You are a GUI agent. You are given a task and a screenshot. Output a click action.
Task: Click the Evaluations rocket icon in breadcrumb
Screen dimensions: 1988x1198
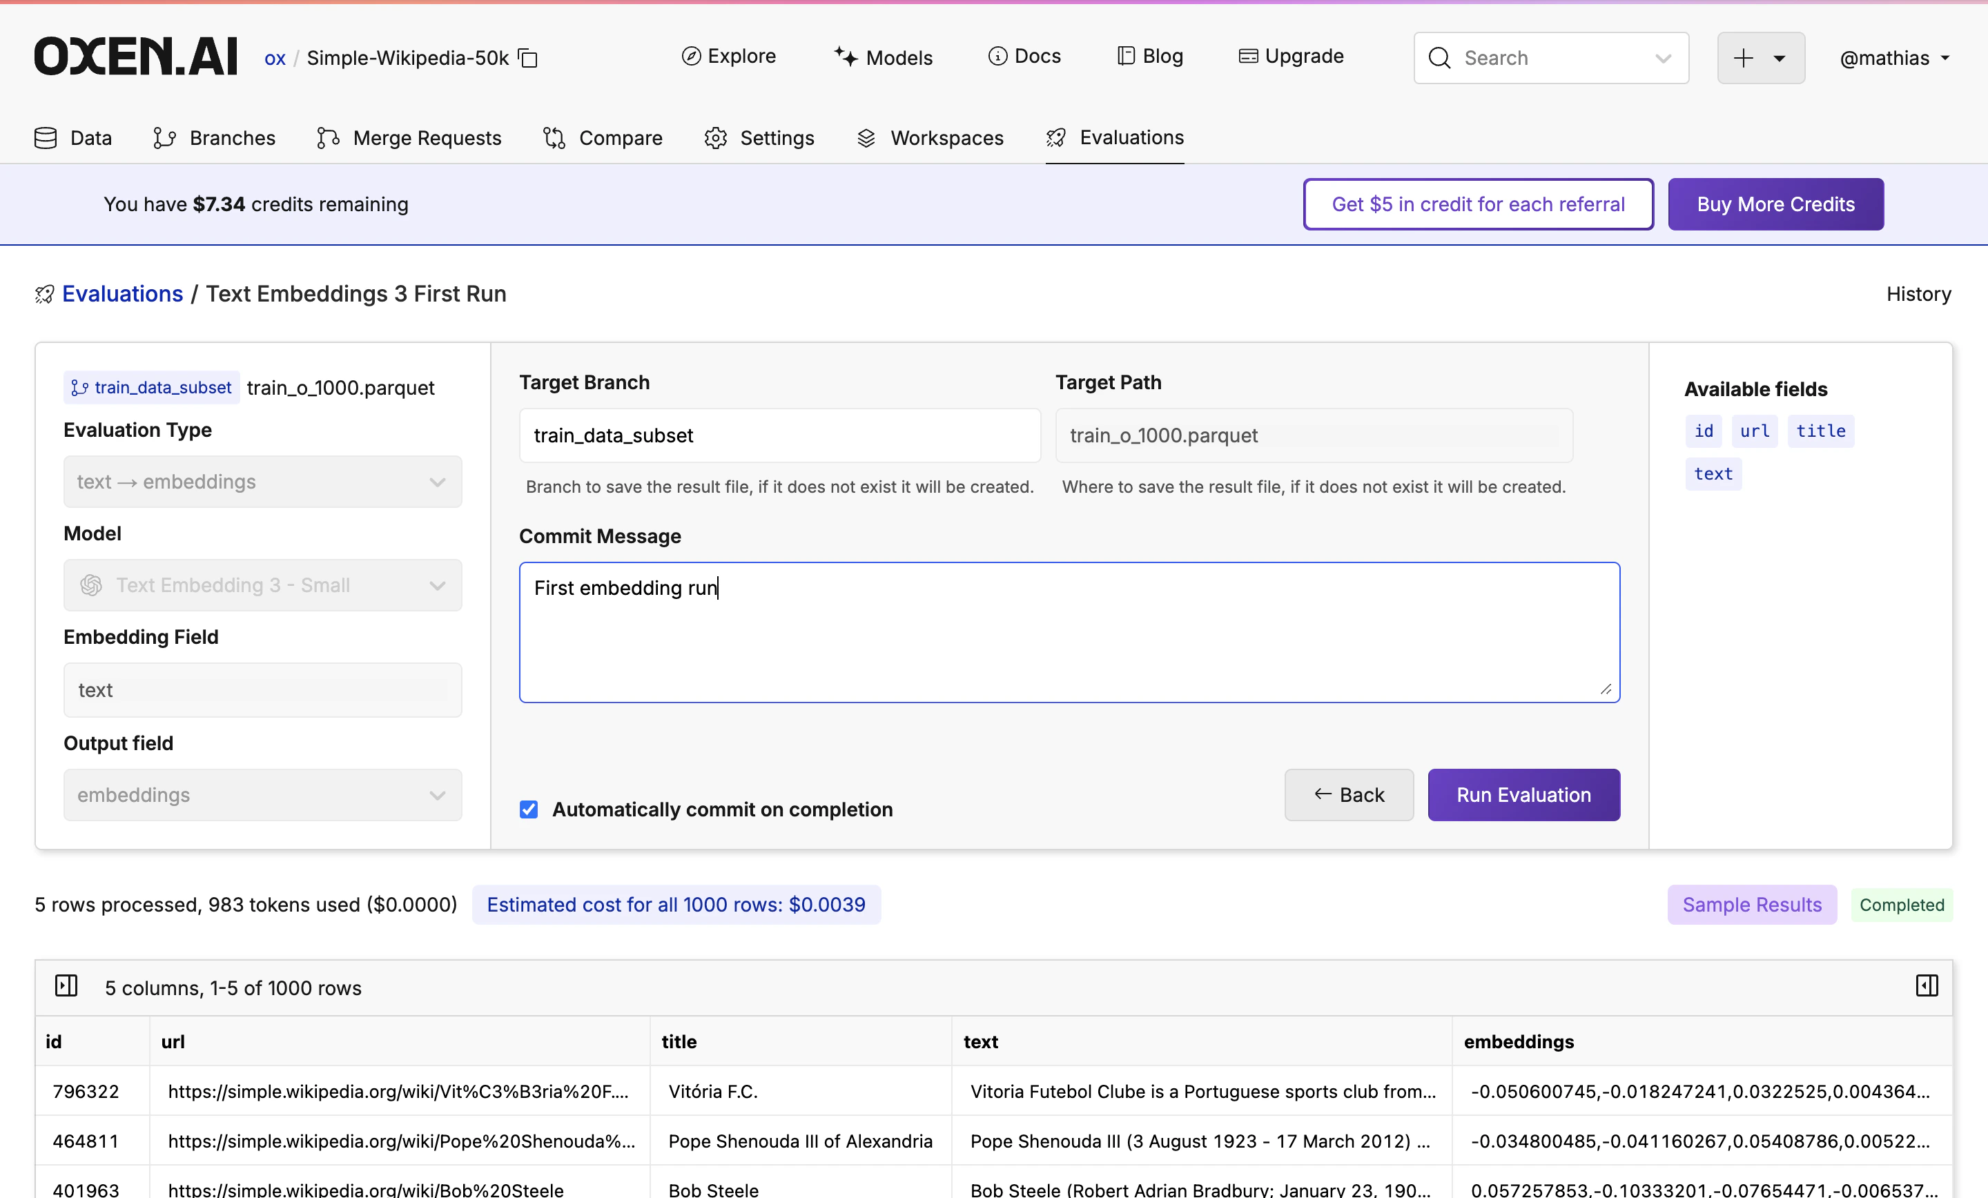(x=44, y=294)
